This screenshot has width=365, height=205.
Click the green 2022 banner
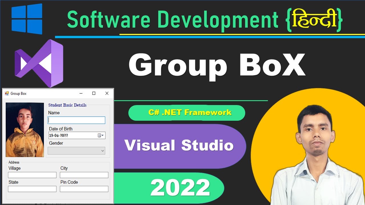click(169, 188)
